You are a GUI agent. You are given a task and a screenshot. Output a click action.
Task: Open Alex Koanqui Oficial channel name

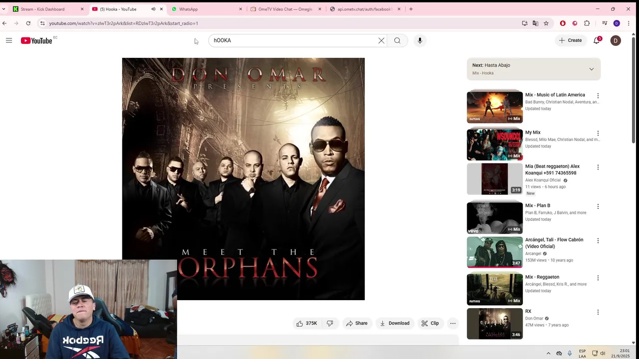(x=543, y=180)
